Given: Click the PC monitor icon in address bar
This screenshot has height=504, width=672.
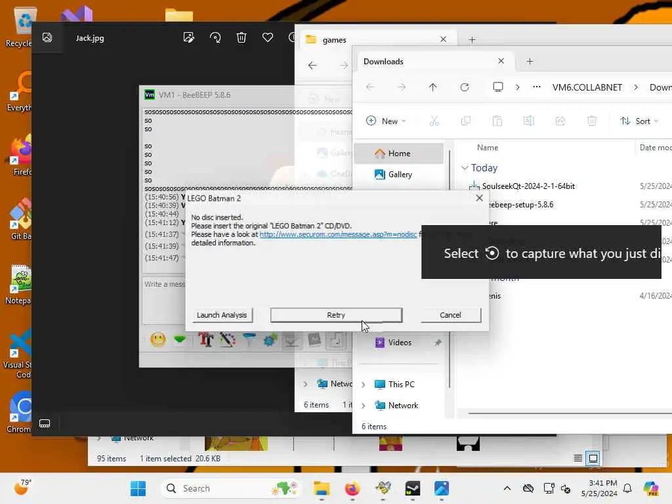Looking at the screenshot, I should [498, 87].
